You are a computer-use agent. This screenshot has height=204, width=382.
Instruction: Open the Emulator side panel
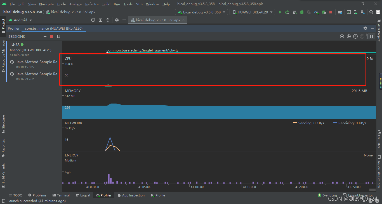379,139
